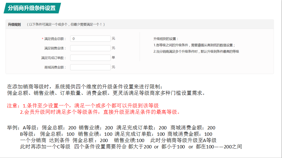Click the 满足佣金总额 field label
This screenshot has width=282, height=158.
(x=55, y=39)
